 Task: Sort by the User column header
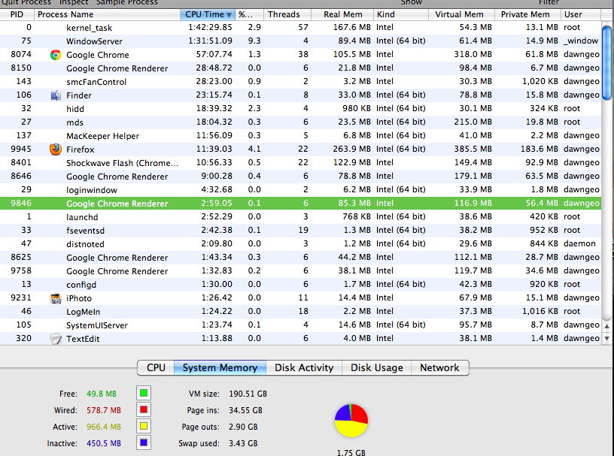tap(581, 14)
